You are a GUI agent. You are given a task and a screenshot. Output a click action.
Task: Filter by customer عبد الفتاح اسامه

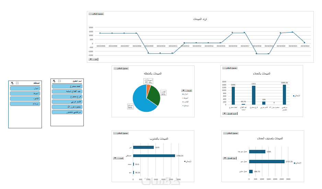(67, 91)
